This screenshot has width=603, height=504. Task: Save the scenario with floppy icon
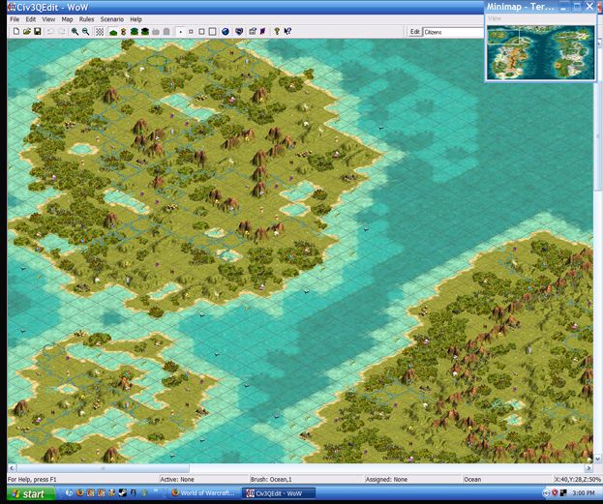coord(38,32)
